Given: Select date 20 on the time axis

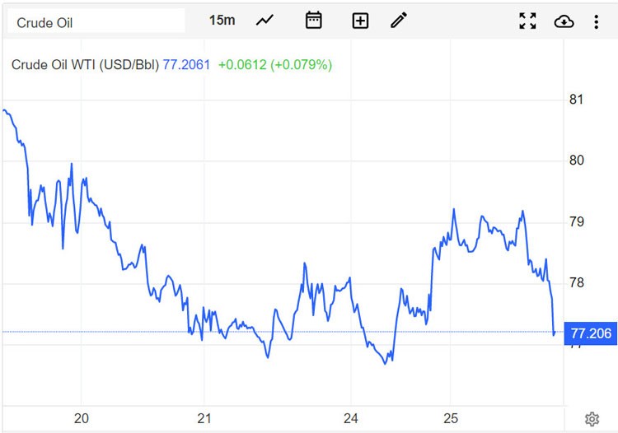Looking at the screenshot, I should tap(82, 418).
